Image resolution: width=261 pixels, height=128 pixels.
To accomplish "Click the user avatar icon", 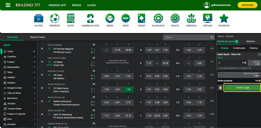I will coord(207,5).
